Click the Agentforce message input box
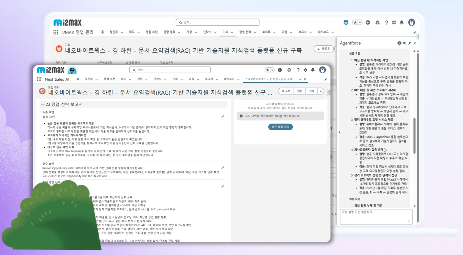The width and height of the screenshot is (463, 255). 376,217
